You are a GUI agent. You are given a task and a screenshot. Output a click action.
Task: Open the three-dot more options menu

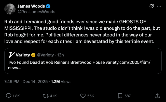(x=159, y=6)
